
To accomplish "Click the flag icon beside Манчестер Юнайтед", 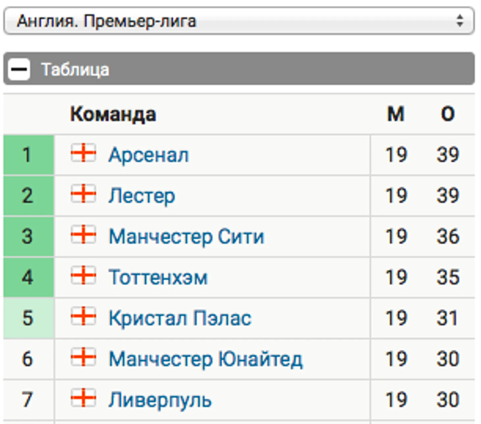I will tap(83, 357).
